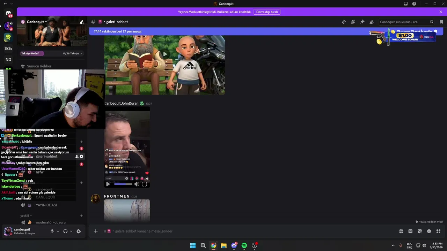
Task: Open File Explorer from the taskbar
Action: pos(223,245)
